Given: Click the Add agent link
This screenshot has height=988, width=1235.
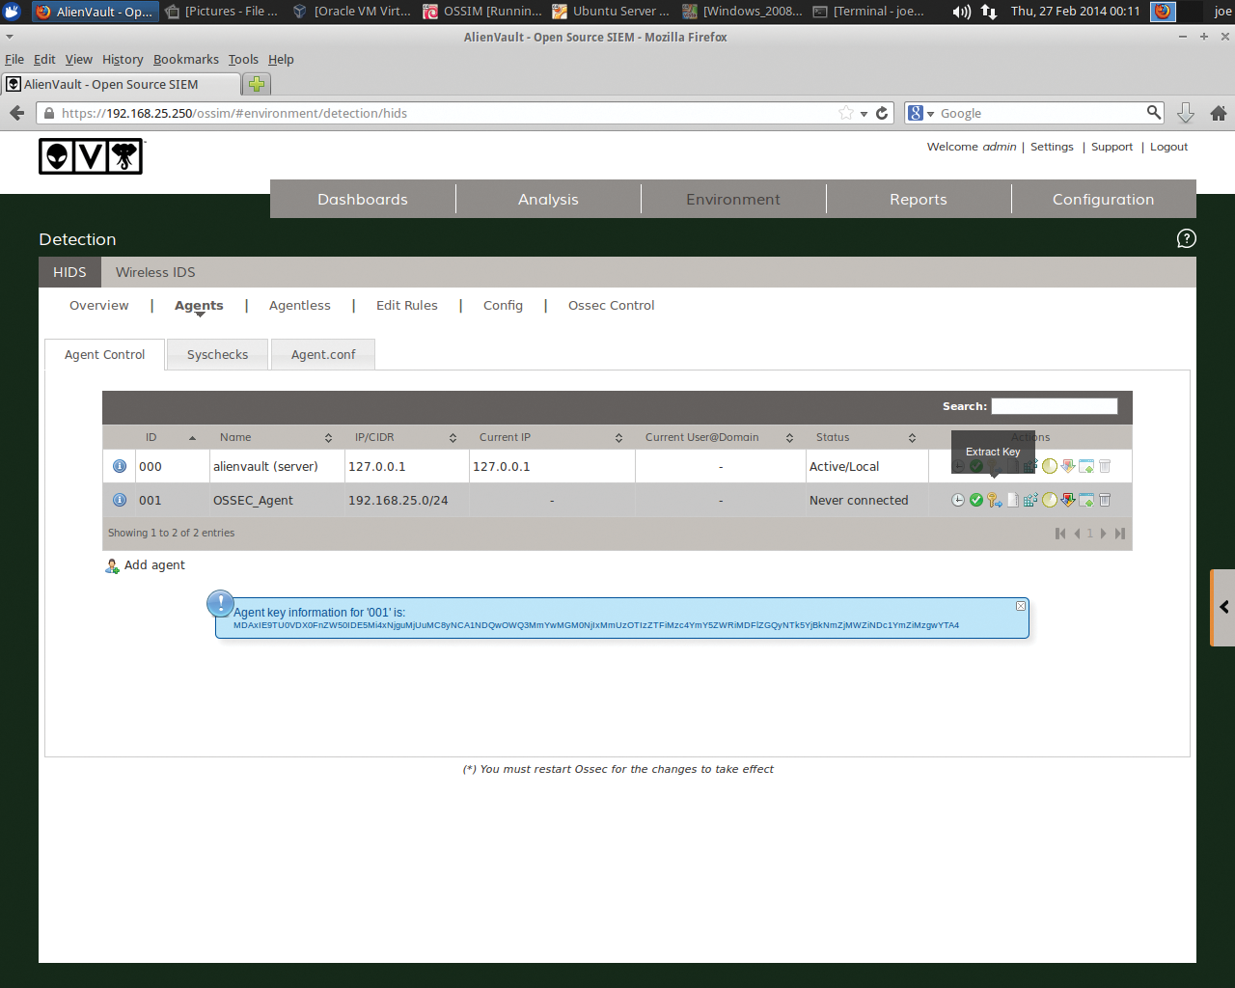Looking at the screenshot, I should pos(145,565).
